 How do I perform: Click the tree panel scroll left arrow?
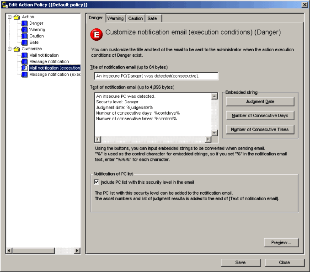tap(9, 251)
